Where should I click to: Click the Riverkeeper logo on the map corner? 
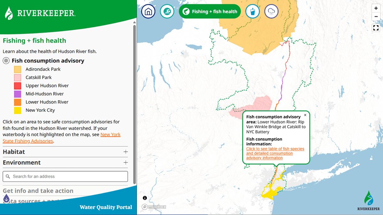coord(368,201)
